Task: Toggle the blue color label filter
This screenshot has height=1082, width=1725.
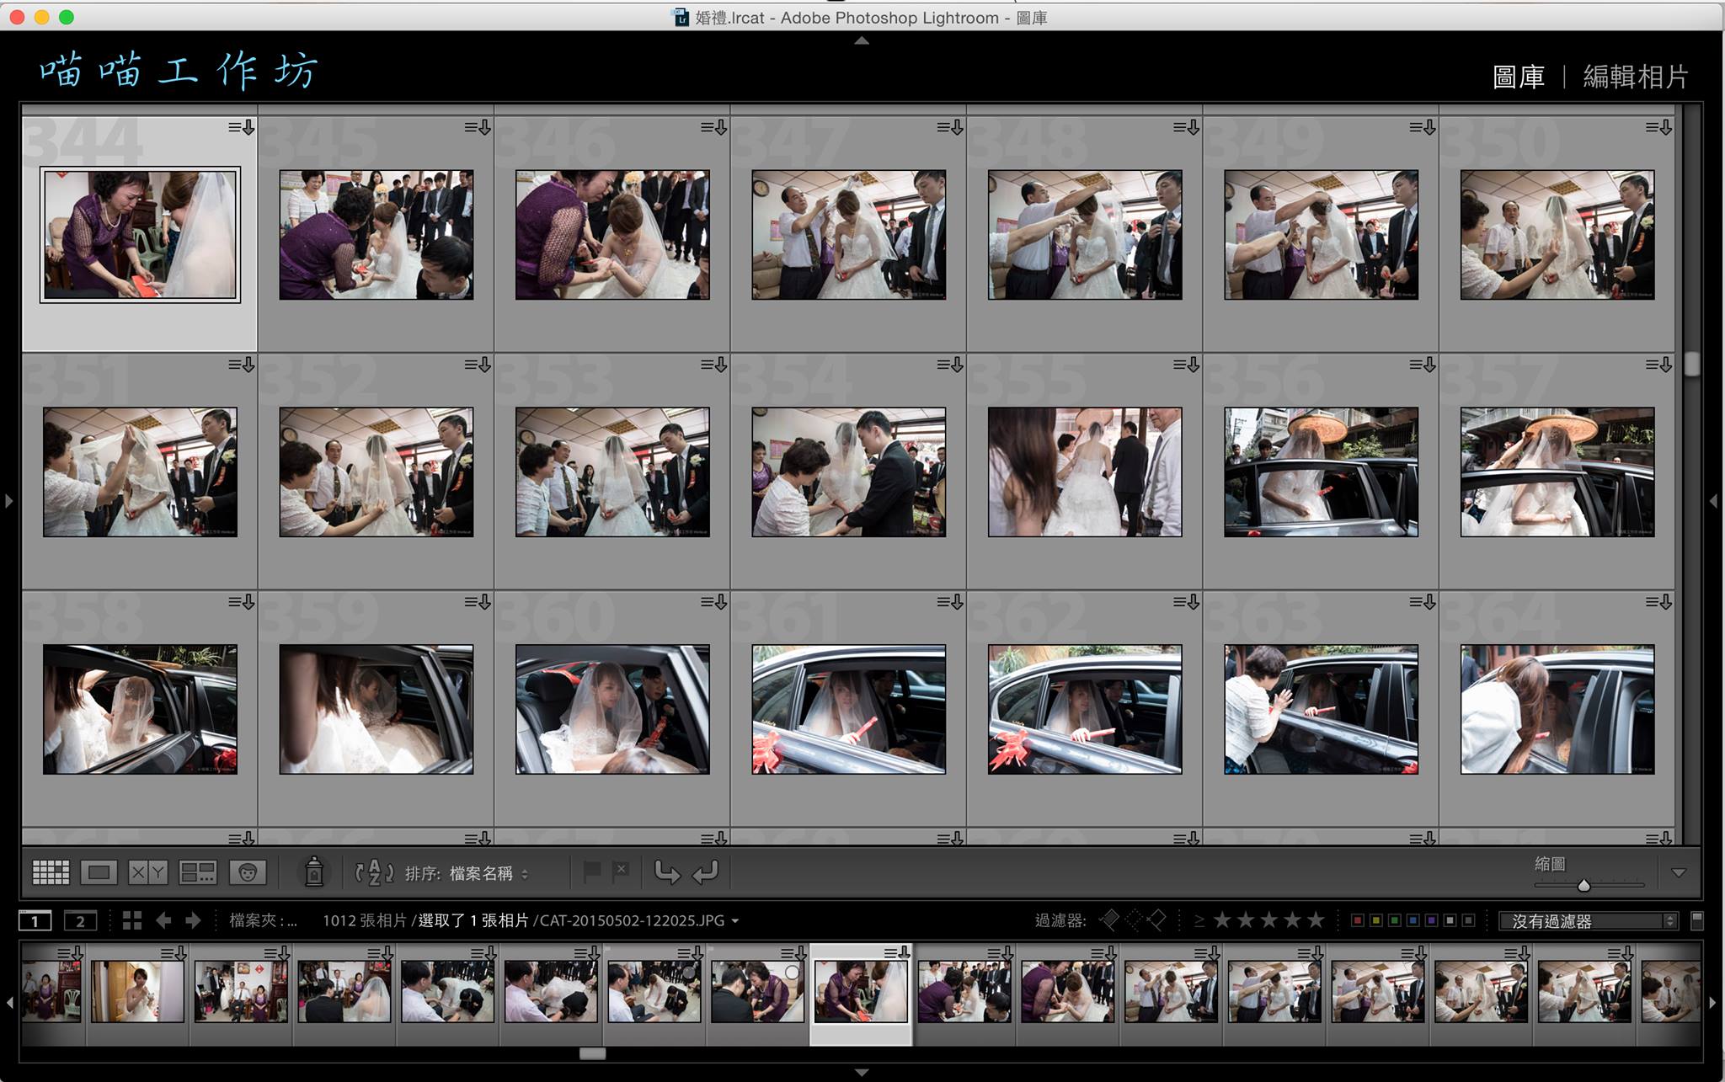Action: coord(1413,920)
